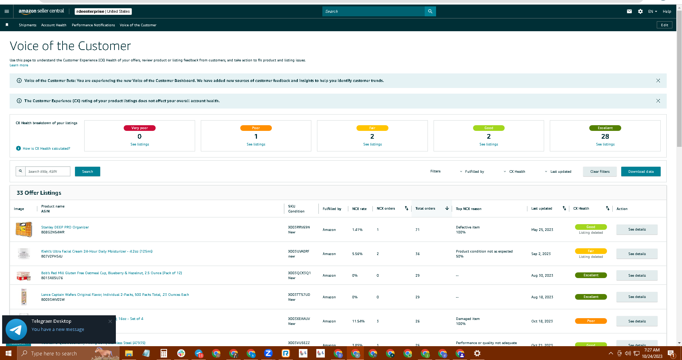Image resolution: width=682 pixels, height=360 pixels.
Task: Open Kiehl's Ultra Facial Cream product link
Action: 97,251
